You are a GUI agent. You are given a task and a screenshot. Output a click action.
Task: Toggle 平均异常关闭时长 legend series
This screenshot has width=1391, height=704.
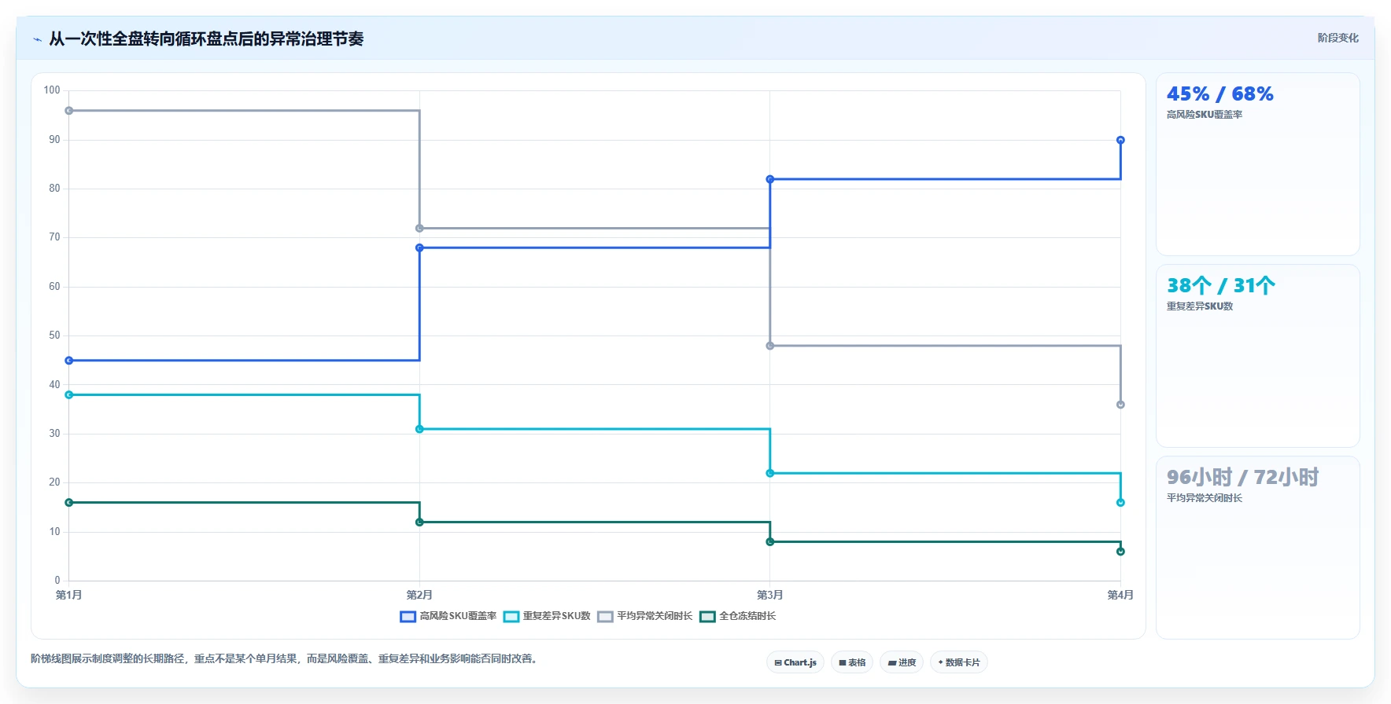[645, 616]
